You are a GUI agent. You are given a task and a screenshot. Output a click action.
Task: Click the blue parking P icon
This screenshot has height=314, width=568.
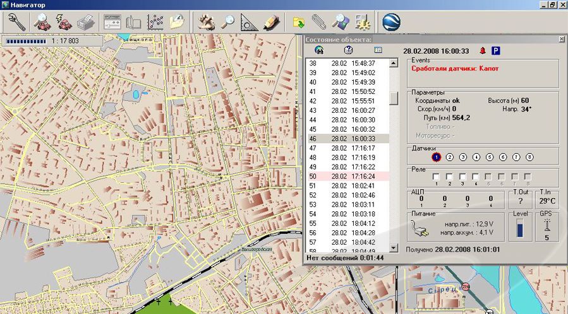pyautogui.click(x=496, y=50)
